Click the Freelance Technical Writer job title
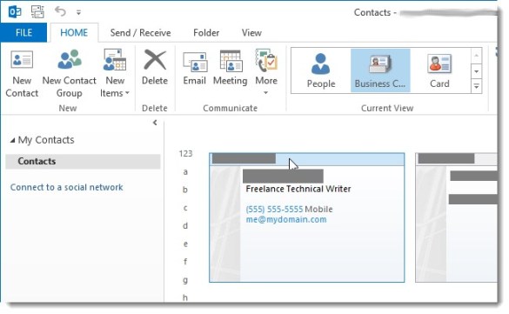The height and width of the screenshot is (314, 509). click(298, 189)
